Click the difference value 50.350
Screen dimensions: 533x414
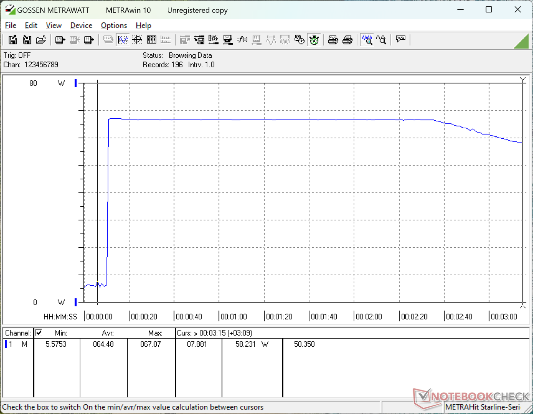[304, 344]
